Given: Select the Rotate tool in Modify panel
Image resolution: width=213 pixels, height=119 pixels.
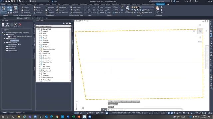Looking at the screenshot, I should coord(108,7).
